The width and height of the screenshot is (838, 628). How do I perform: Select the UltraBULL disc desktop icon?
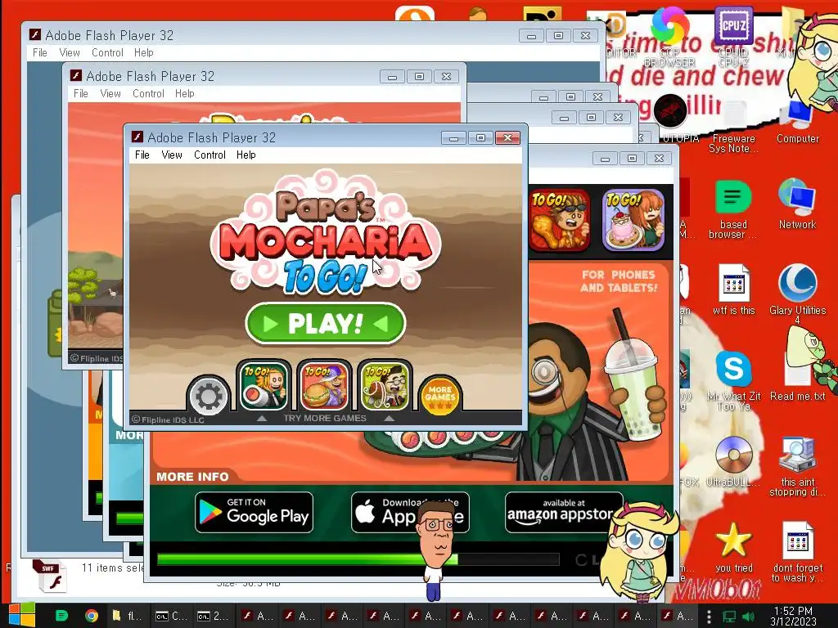(x=733, y=461)
